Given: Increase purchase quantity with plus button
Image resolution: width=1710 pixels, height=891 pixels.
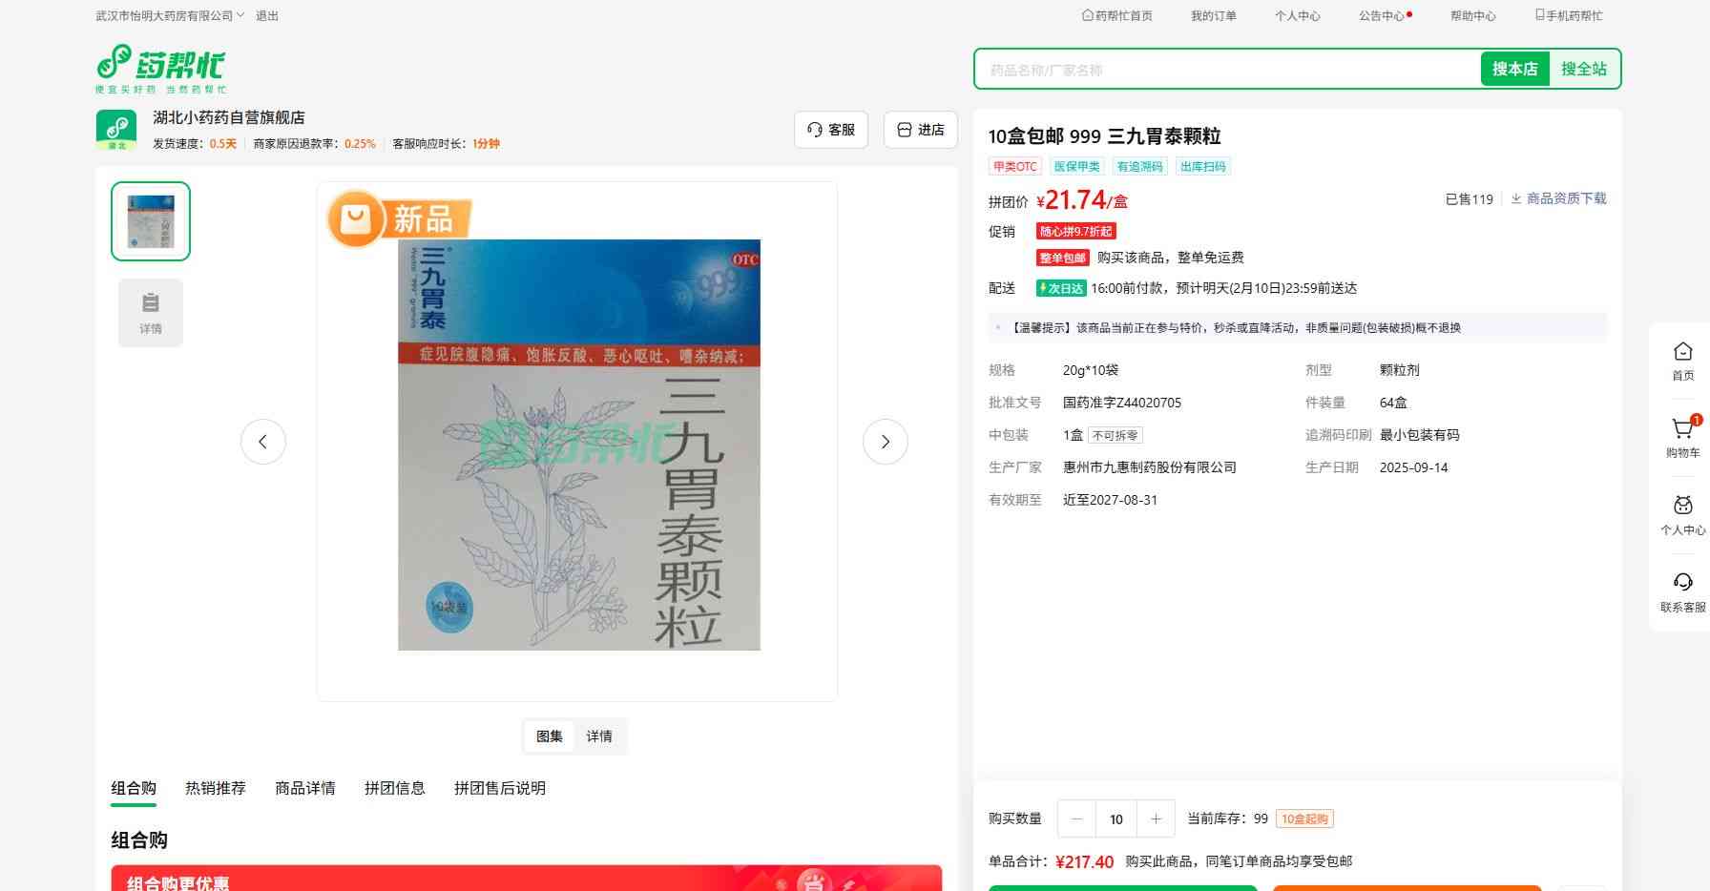Looking at the screenshot, I should pyautogui.click(x=1156, y=818).
